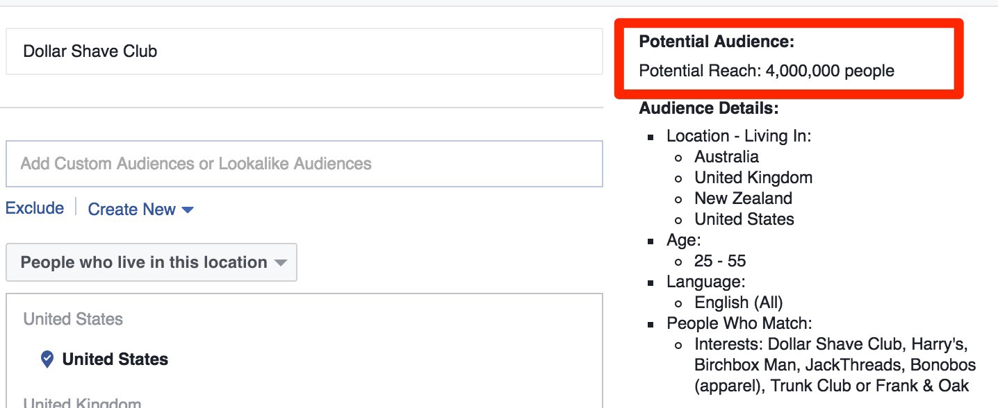Click the Location - Living In label

(739, 136)
